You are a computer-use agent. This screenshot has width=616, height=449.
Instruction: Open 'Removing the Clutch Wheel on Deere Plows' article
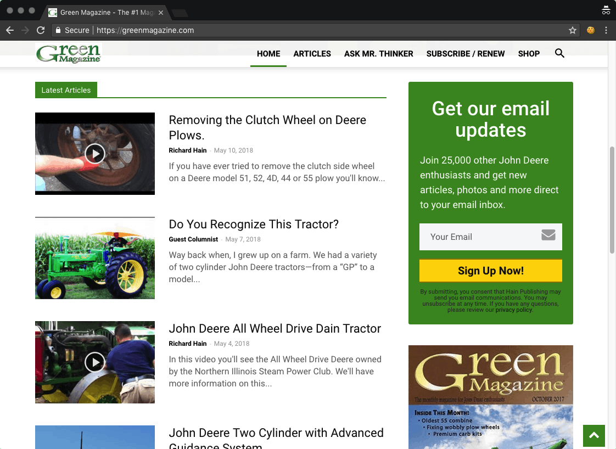coord(267,127)
